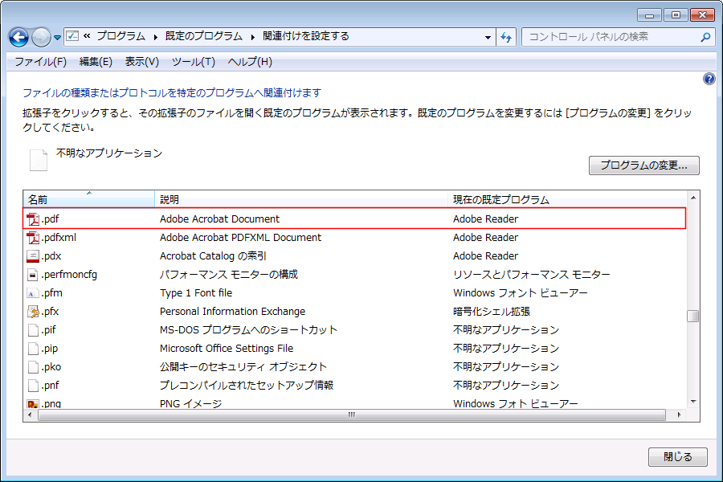Select the .pfx certificate icon
Viewport: 723px width, 482px height.
33,312
